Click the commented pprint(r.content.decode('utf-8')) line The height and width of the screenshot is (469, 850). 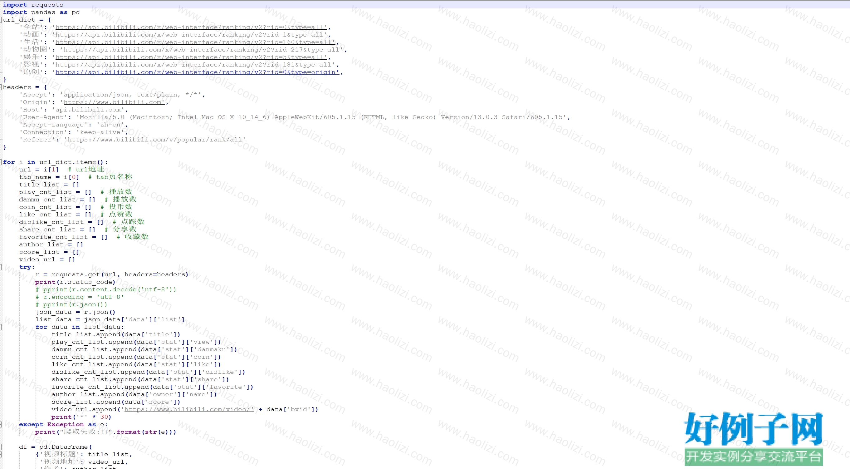[x=106, y=290]
